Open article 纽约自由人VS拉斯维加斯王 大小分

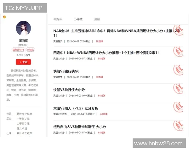80,127
